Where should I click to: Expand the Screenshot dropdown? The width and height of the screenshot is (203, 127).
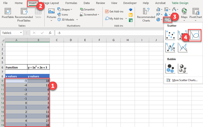coord(98,15)
